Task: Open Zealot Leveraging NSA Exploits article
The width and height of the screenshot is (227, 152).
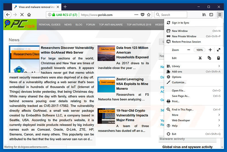Action: tap(132, 84)
